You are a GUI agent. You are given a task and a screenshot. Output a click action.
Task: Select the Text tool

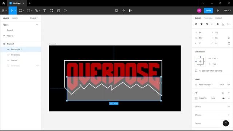[x=44, y=11]
